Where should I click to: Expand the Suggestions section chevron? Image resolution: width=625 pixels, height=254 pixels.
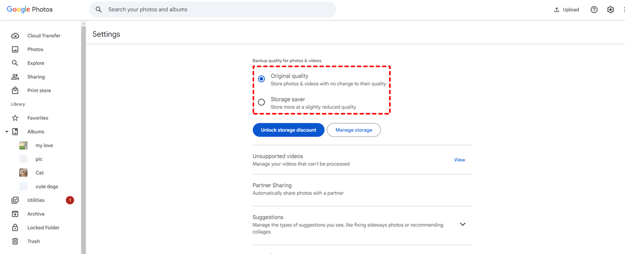point(463,224)
